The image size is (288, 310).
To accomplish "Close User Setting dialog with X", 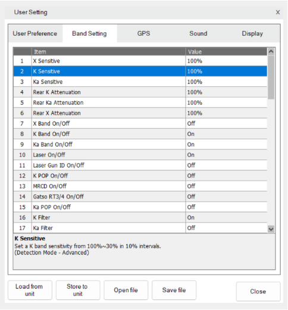I will 278,13.
